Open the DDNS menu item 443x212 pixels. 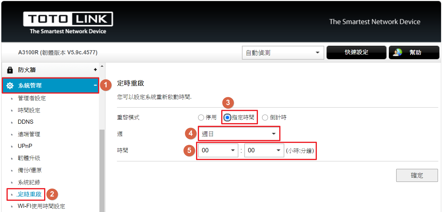point(25,122)
